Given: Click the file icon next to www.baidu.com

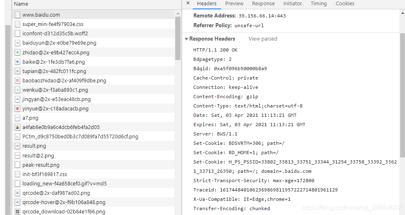Looking at the screenshot, I should 17,15.
